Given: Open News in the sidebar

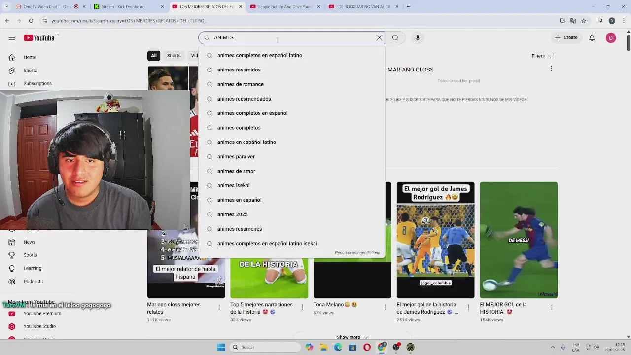Looking at the screenshot, I should click(x=29, y=242).
